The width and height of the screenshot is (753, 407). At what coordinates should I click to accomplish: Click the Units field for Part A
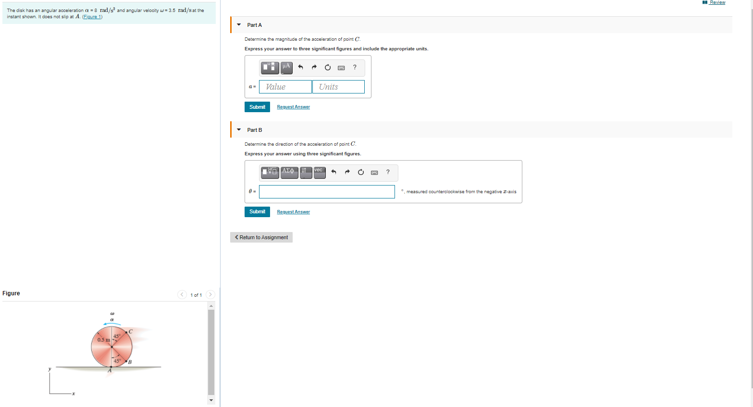point(338,87)
